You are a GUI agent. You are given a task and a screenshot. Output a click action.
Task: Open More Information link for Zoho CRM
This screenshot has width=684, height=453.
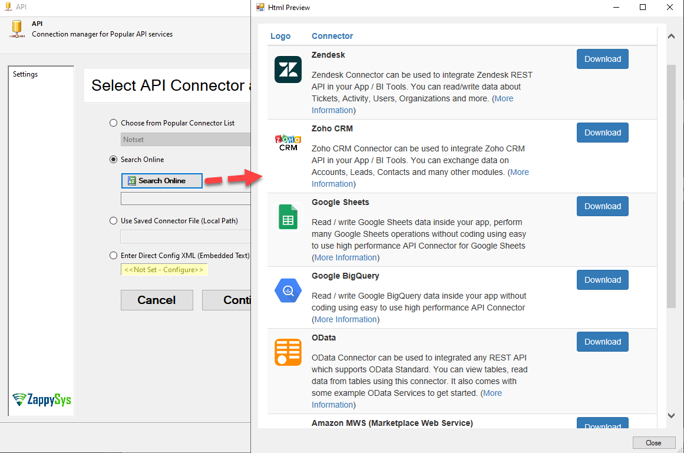[520, 172]
